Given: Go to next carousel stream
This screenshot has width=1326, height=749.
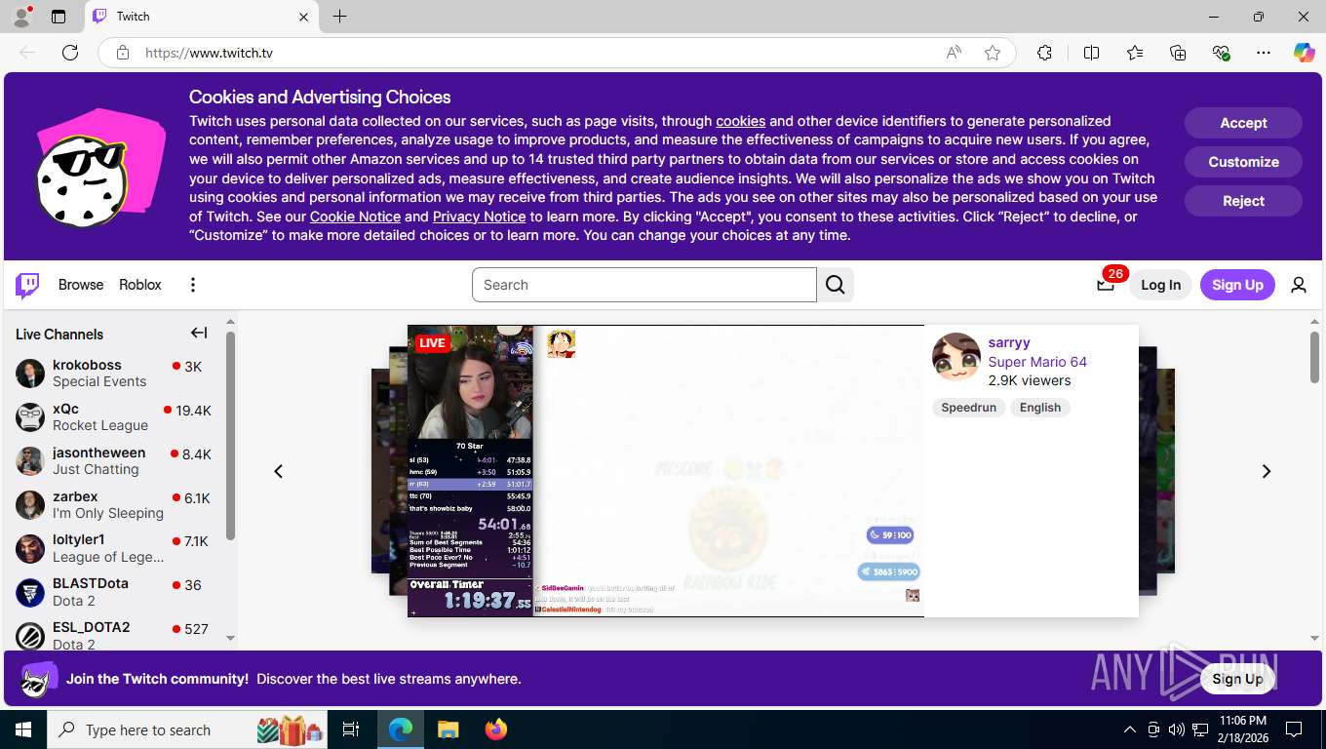Looking at the screenshot, I should 1267,471.
